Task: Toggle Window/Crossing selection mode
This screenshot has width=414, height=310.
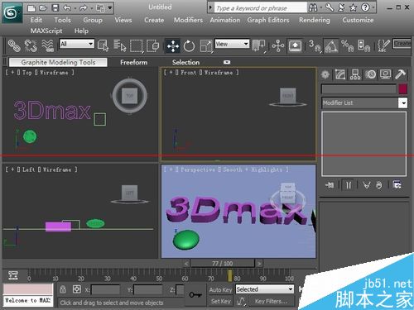Action: [x=153, y=45]
